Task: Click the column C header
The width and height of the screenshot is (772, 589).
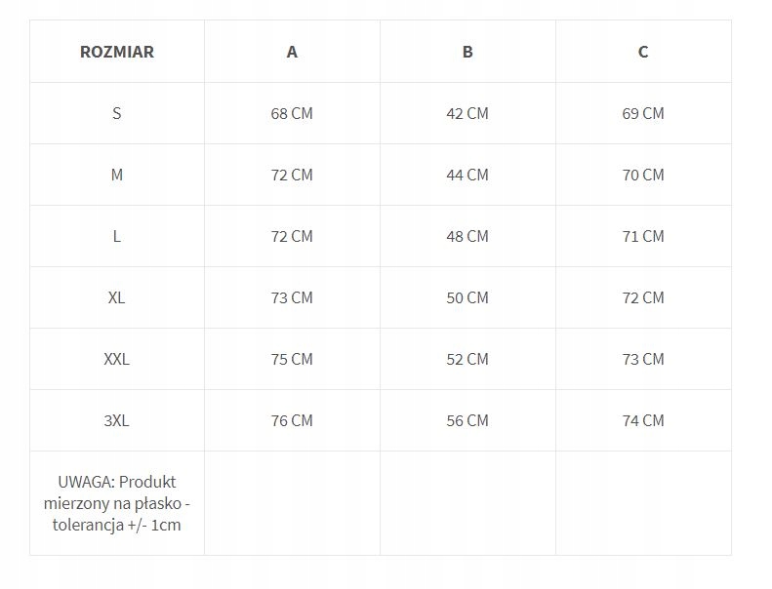Action: pyautogui.click(x=643, y=52)
